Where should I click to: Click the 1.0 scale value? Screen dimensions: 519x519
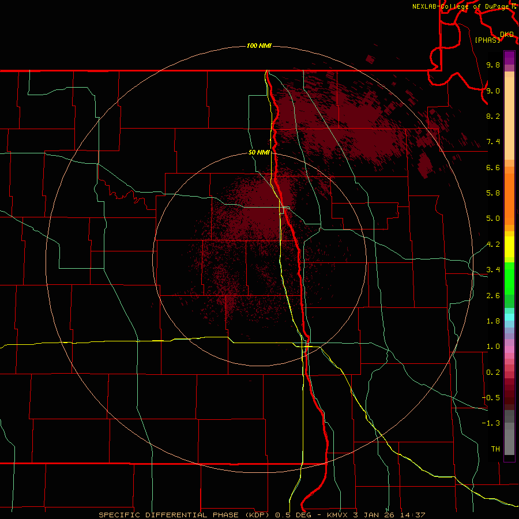coord(493,347)
